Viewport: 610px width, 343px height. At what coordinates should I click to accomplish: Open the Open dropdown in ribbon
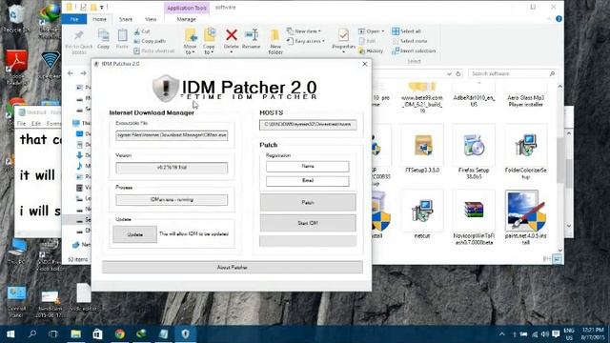[x=371, y=31]
